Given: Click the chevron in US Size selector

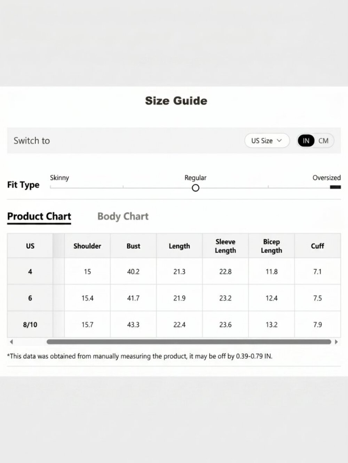Looking at the screenshot, I should coord(279,141).
